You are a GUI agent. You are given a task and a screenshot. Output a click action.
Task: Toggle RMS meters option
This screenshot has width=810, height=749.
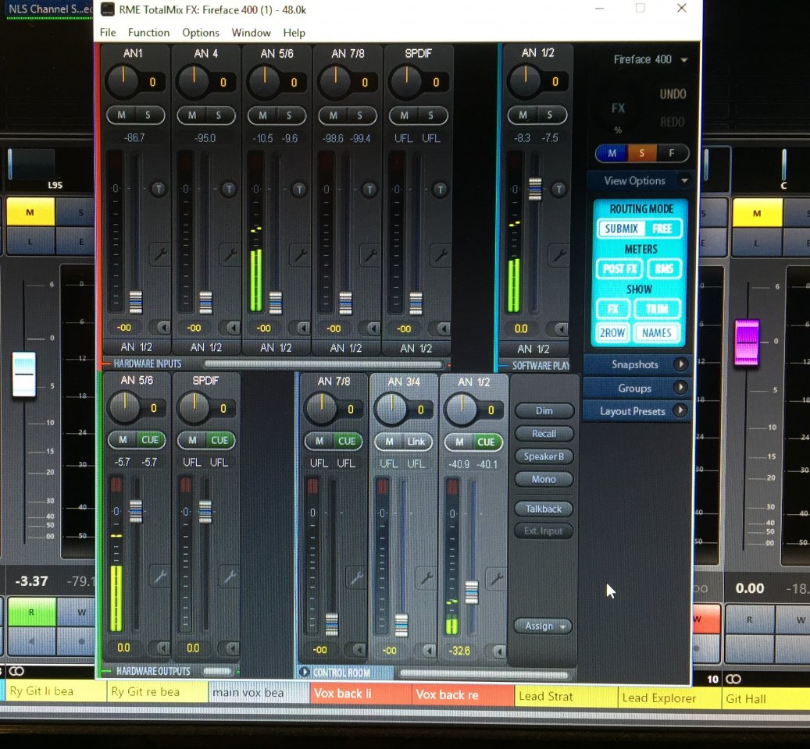(x=664, y=268)
